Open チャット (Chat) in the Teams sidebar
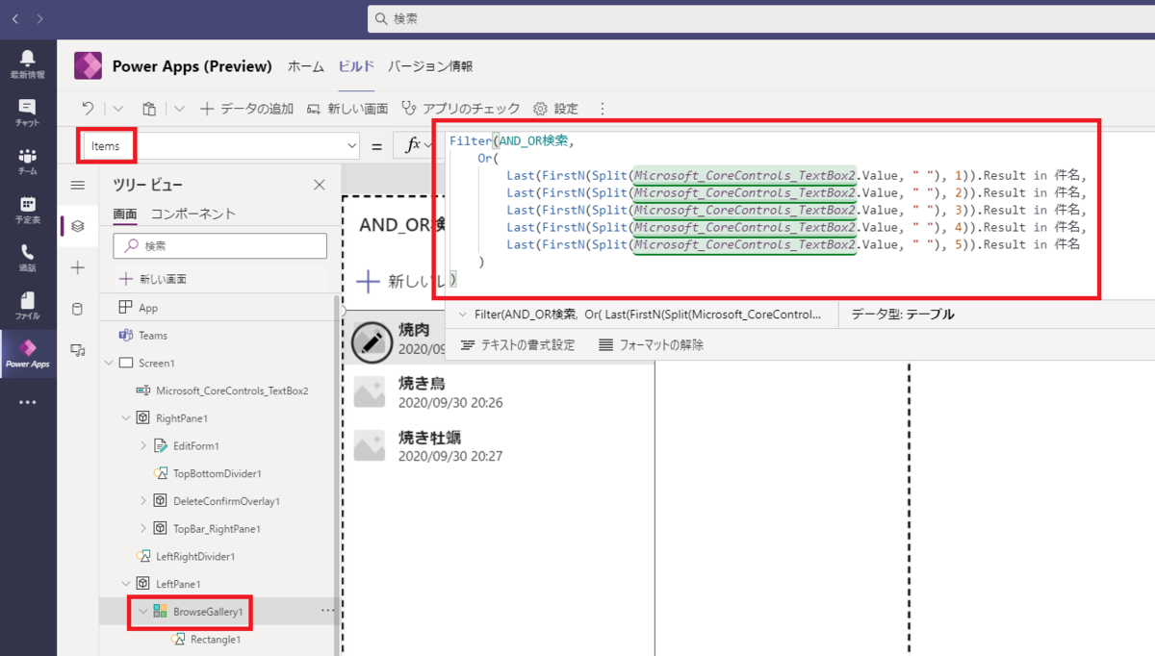The image size is (1155, 656). [28, 110]
